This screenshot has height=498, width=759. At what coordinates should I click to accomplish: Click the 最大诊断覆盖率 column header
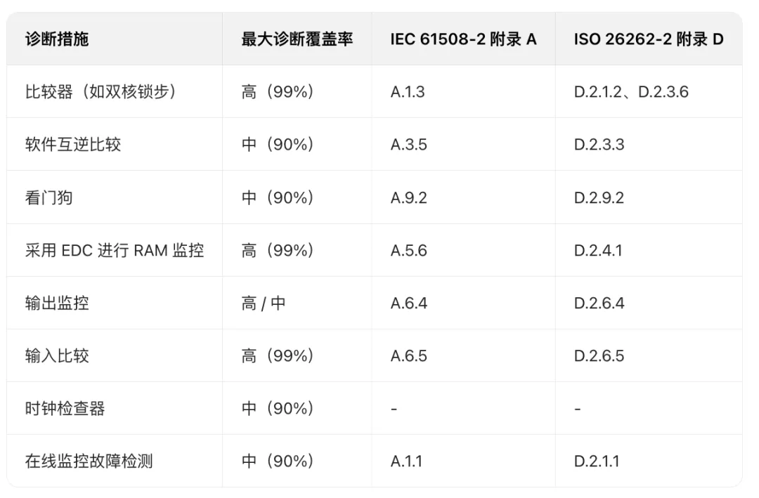point(297,39)
